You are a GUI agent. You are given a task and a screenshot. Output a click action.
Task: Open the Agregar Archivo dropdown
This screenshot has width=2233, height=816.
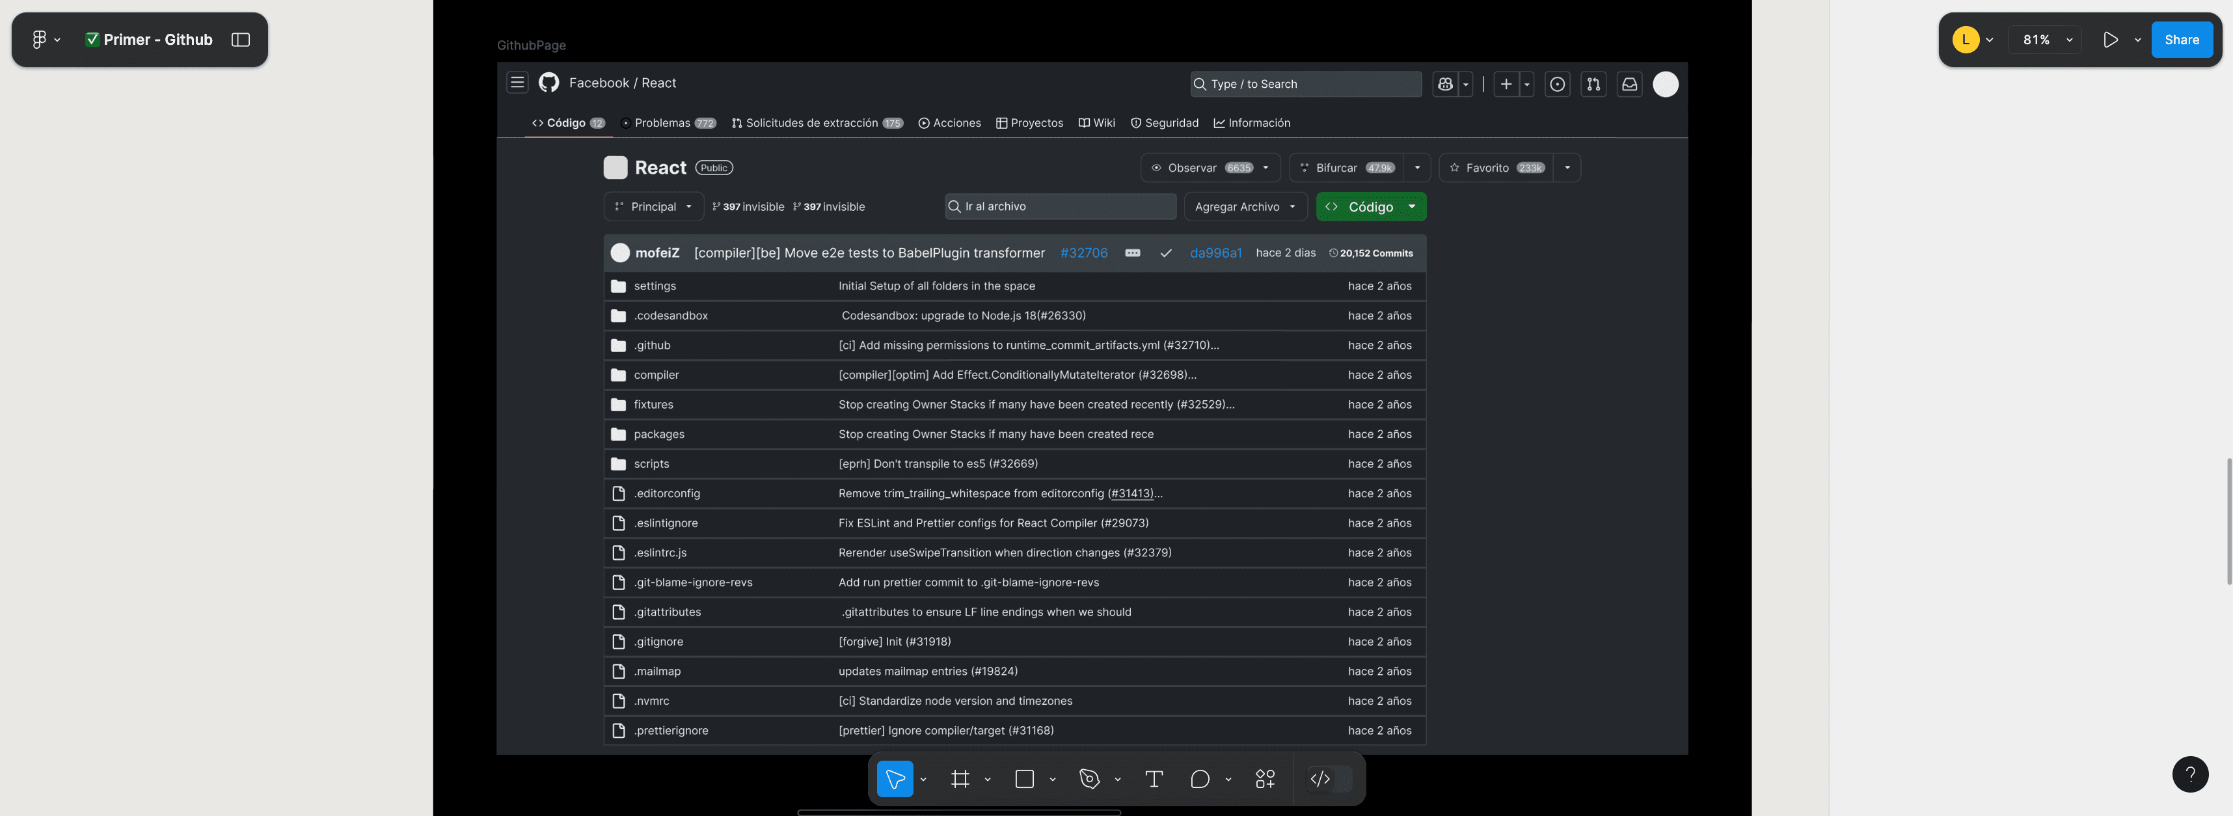coord(1246,206)
